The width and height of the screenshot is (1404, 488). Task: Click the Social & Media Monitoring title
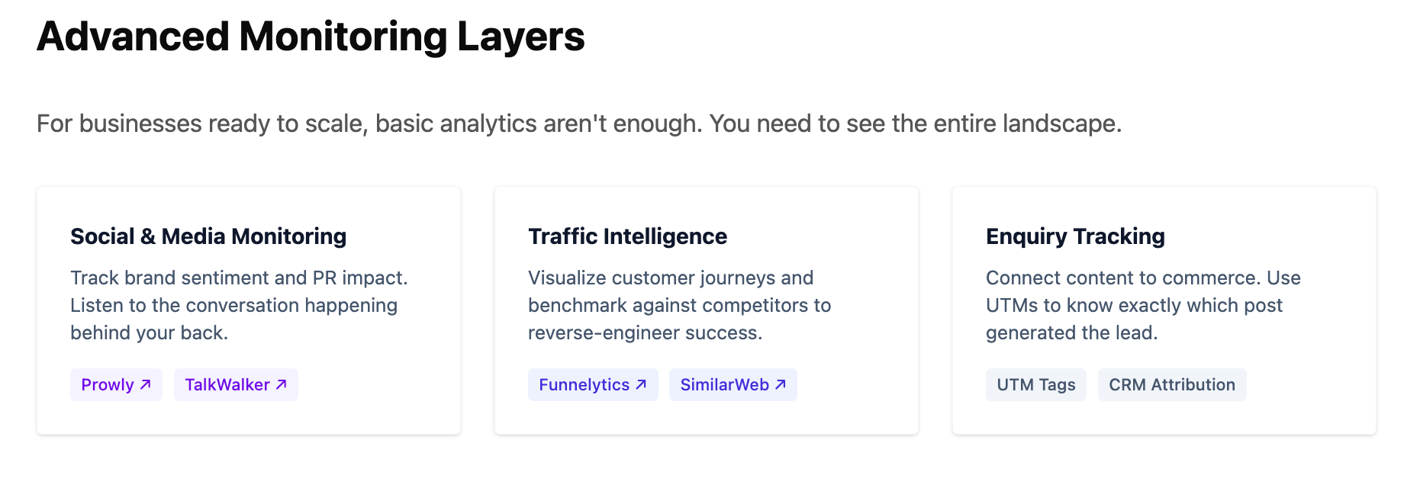[208, 236]
